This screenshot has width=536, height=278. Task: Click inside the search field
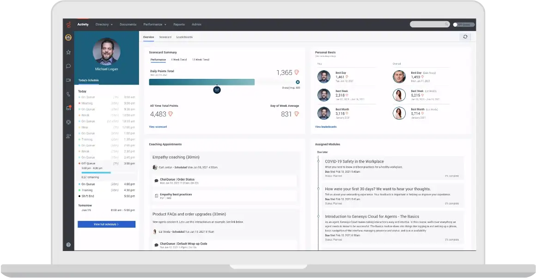[x=427, y=24]
